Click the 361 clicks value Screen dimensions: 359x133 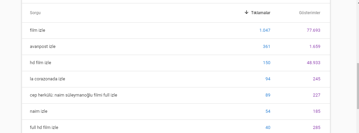click(x=266, y=47)
